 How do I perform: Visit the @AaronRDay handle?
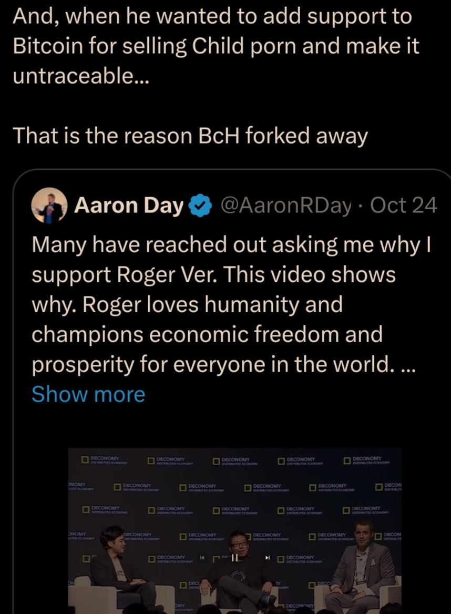(286, 206)
